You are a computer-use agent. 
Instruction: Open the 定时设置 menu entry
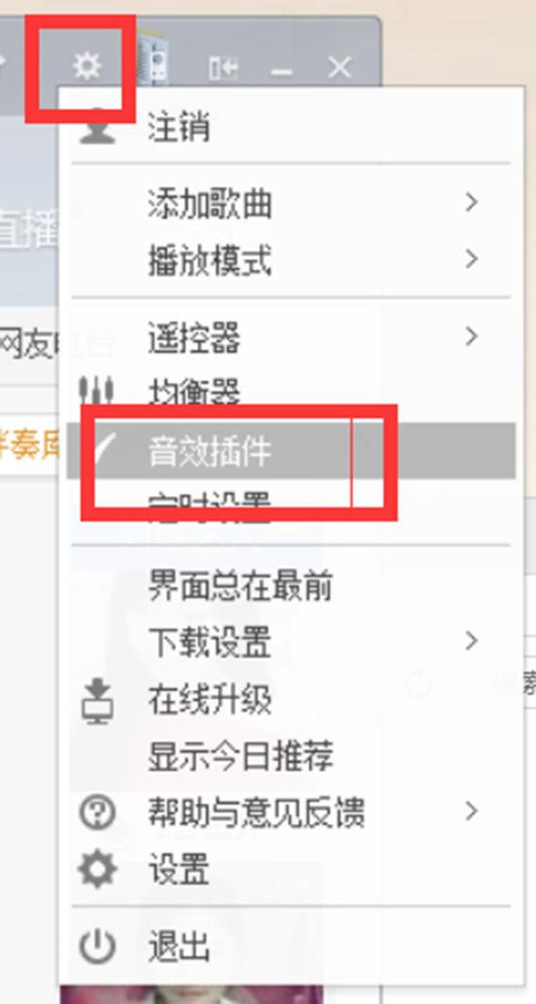[291, 507]
